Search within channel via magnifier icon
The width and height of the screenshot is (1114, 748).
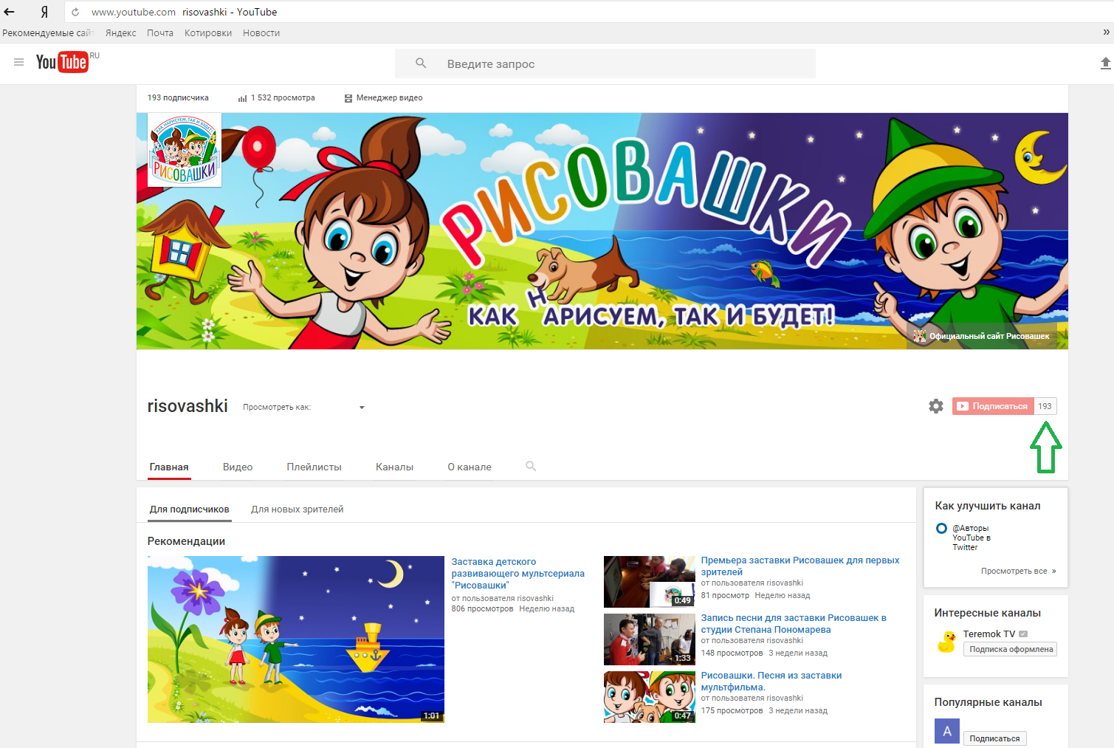(531, 466)
